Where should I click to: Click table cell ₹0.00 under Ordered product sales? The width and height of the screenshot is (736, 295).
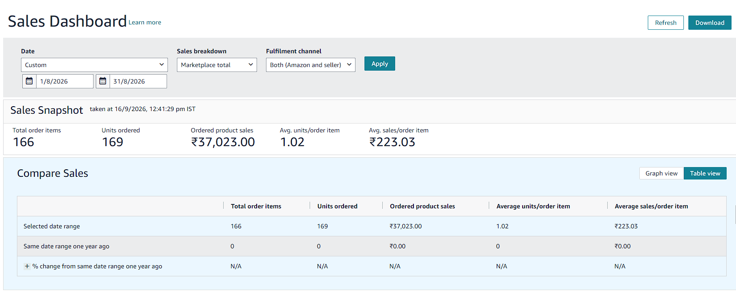point(397,246)
